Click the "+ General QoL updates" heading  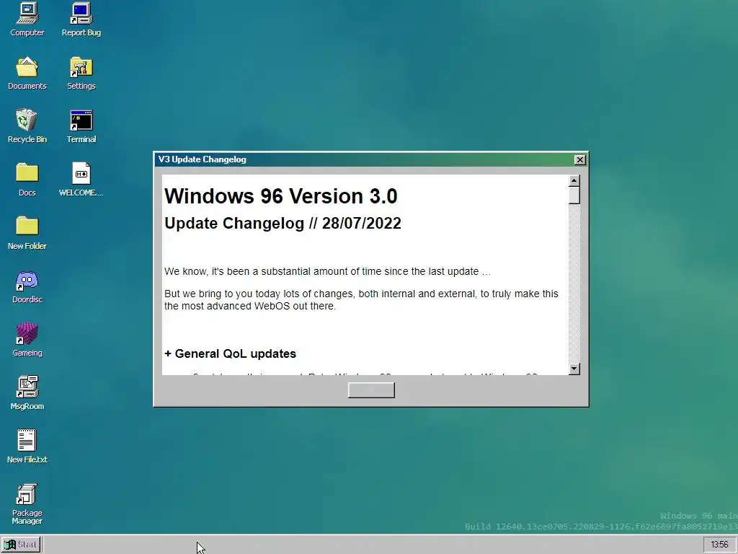tap(230, 353)
